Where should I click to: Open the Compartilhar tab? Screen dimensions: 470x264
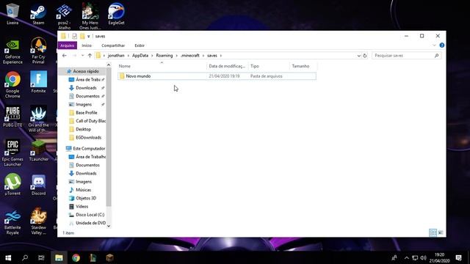113,45
